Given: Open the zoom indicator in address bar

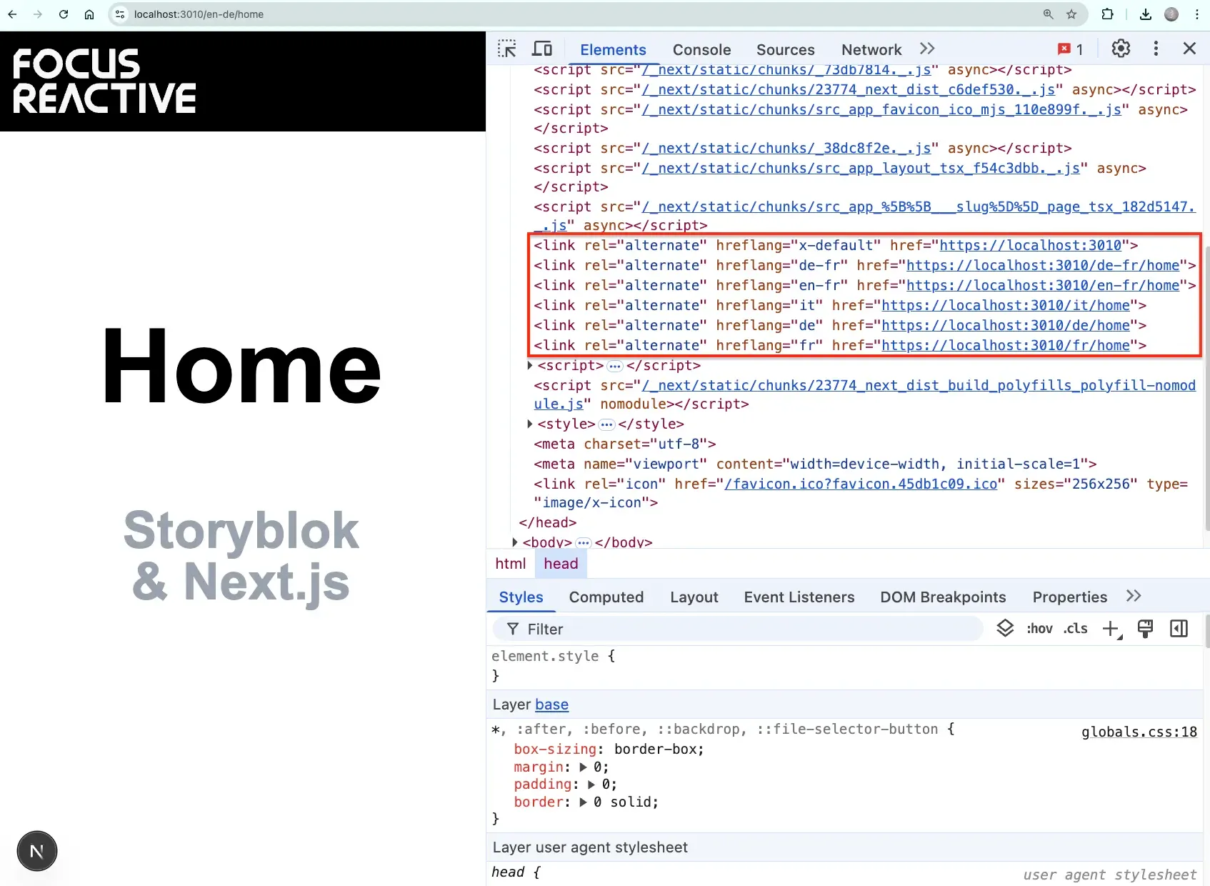Looking at the screenshot, I should tap(1048, 14).
